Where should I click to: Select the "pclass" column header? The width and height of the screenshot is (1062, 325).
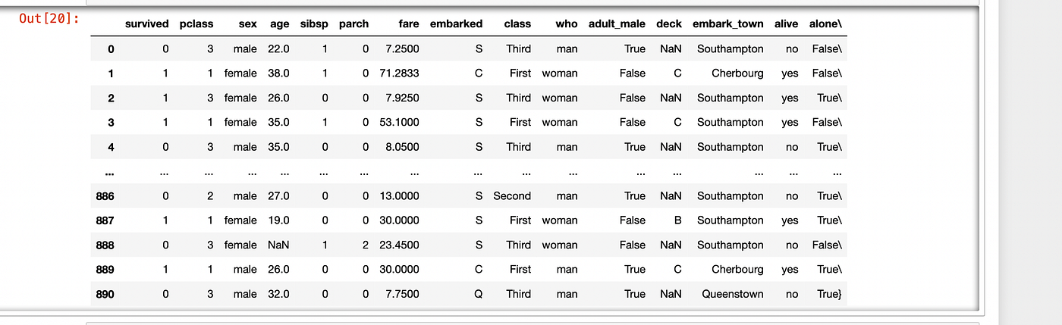(196, 23)
